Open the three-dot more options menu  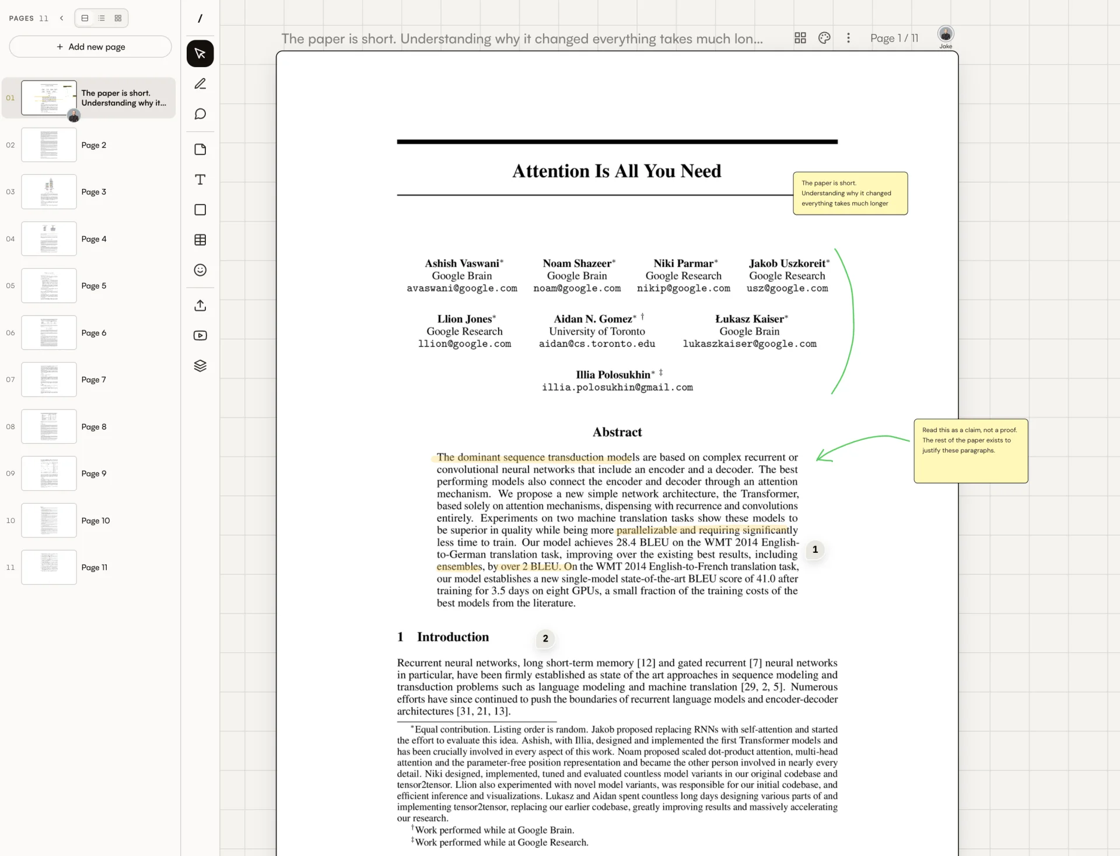(x=848, y=38)
